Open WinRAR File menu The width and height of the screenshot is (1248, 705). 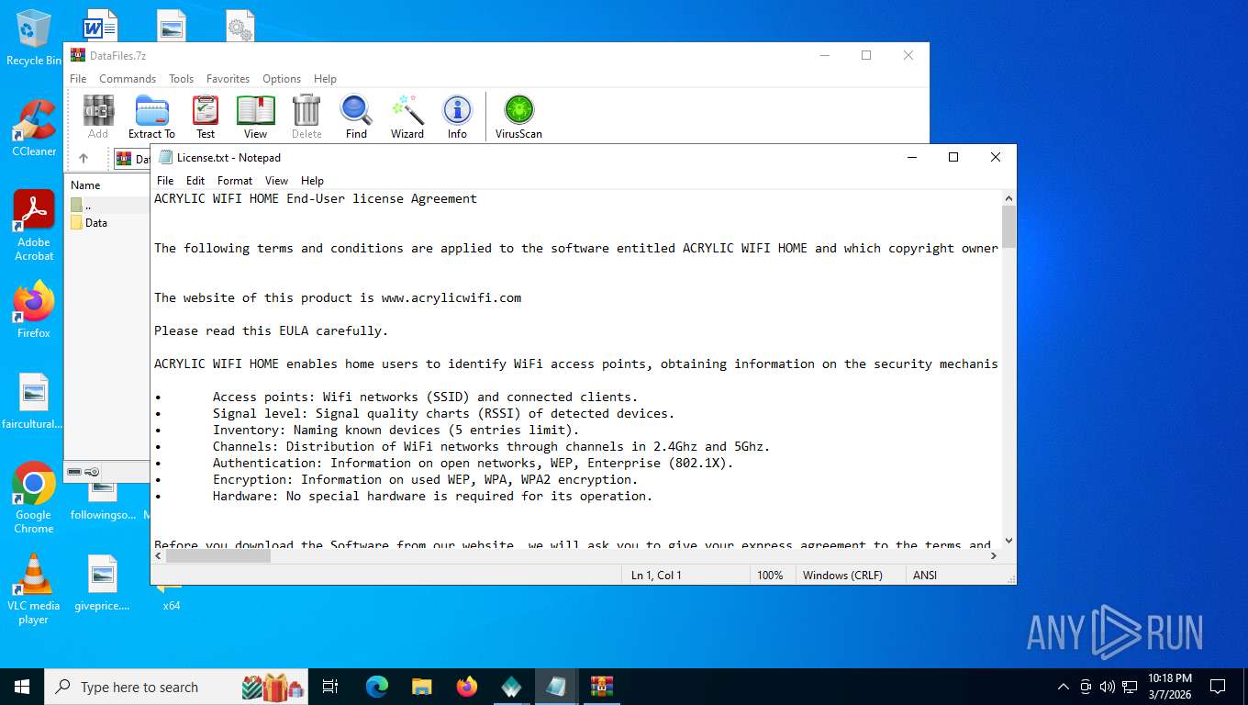(x=78, y=79)
